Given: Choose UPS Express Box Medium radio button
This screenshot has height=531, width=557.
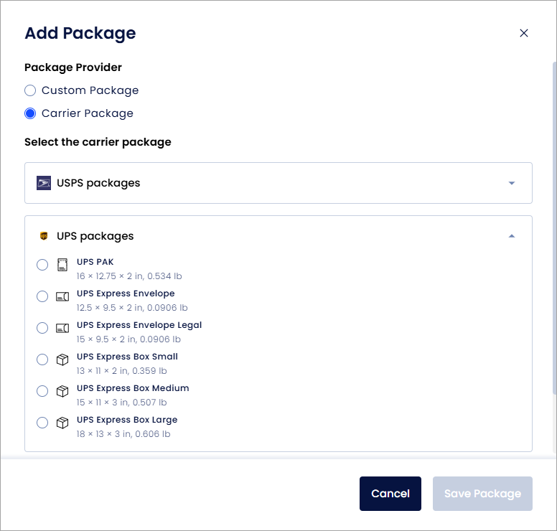Looking at the screenshot, I should coord(42,391).
